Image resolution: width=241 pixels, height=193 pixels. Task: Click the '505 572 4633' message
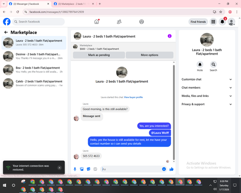91,156
